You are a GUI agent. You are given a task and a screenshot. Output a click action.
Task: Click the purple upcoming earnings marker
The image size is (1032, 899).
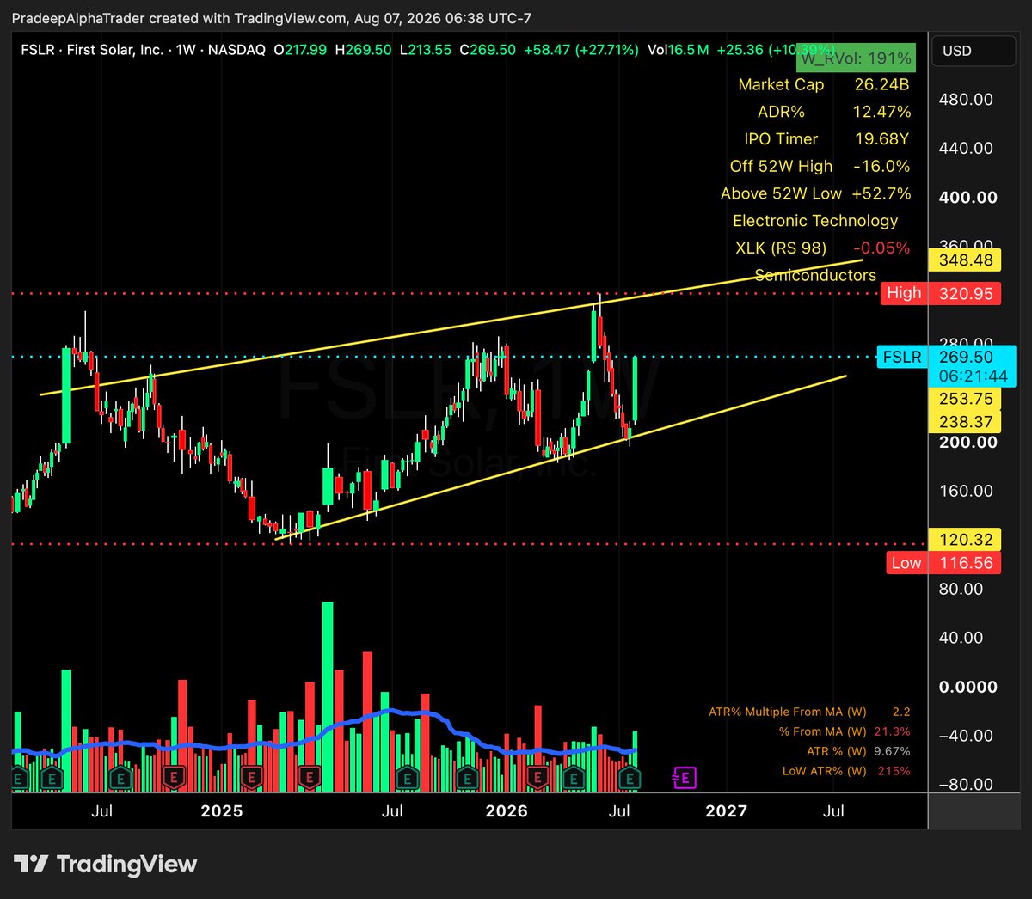[x=685, y=779]
